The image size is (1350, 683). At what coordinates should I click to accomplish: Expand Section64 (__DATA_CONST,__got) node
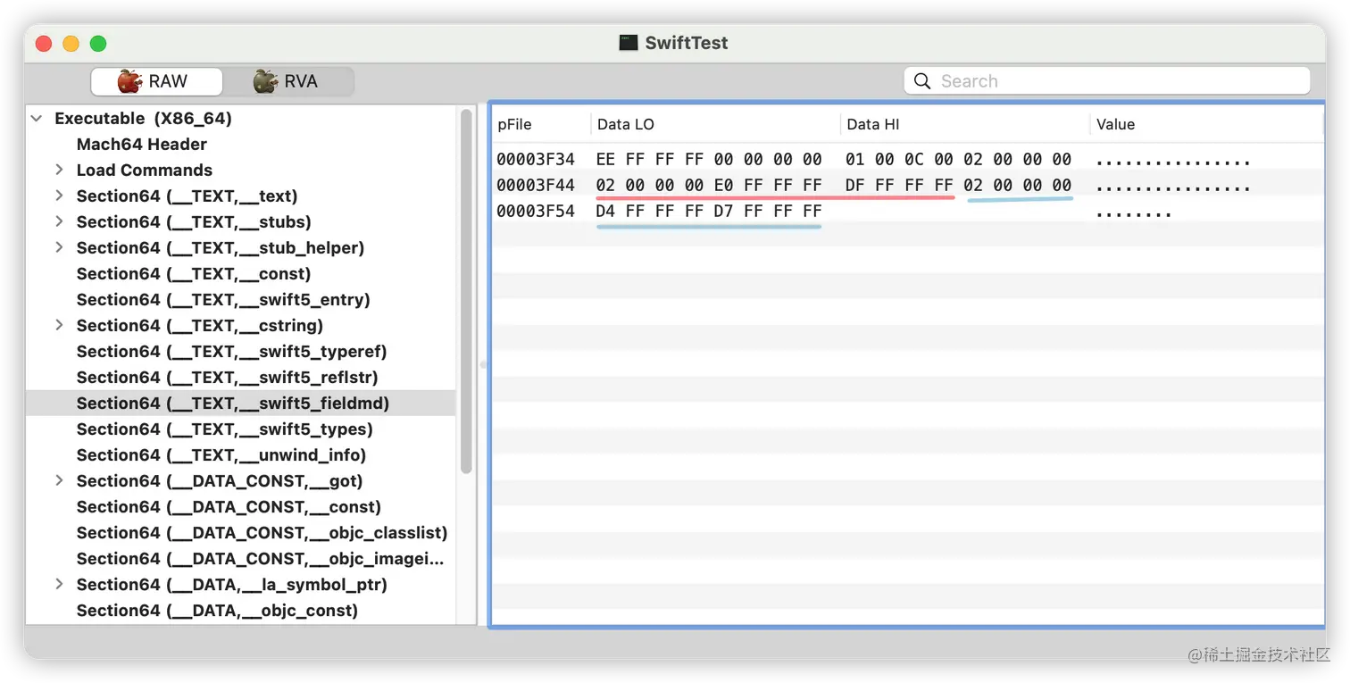pos(59,480)
